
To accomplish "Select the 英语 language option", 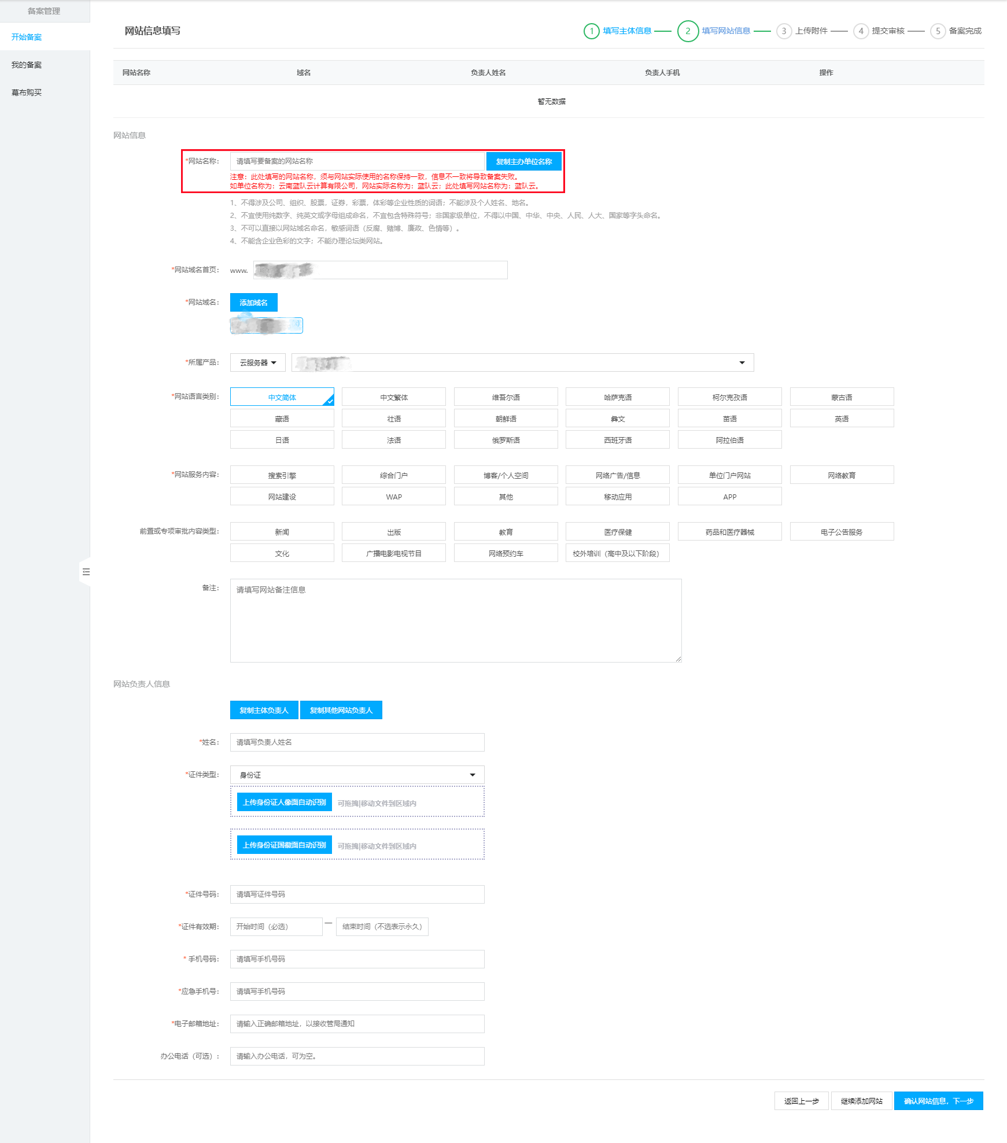I will click(842, 419).
